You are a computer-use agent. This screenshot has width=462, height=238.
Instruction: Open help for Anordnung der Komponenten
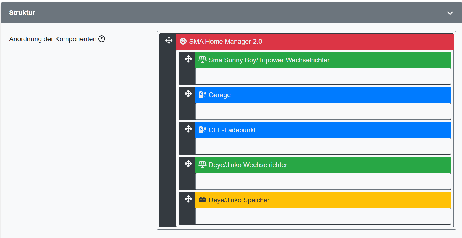click(102, 39)
